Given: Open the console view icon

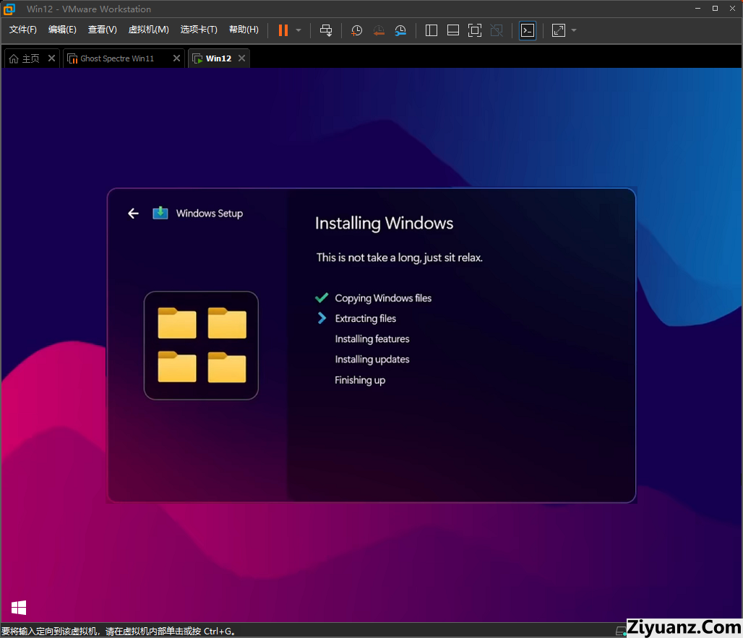Looking at the screenshot, I should pos(528,30).
